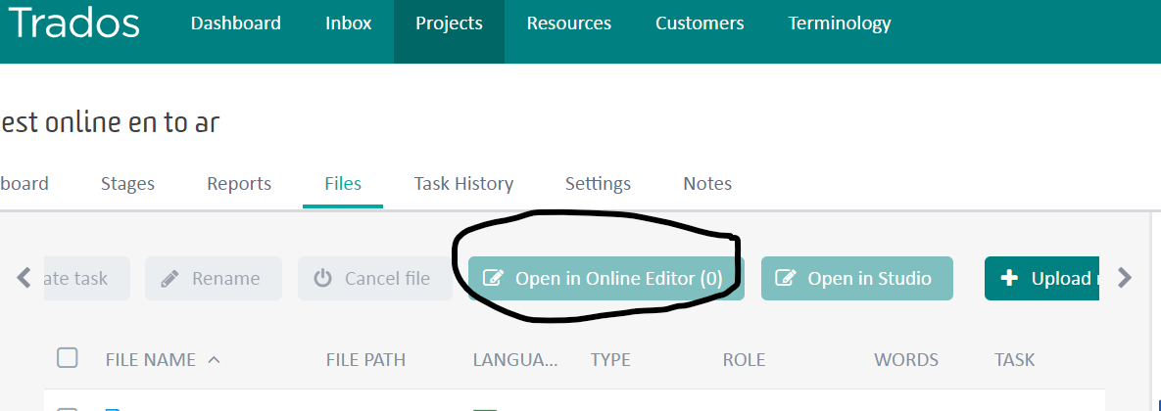Click the Cancel file button
The height and width of the screenshot is (411, 1161).
pyautogui.click(x=374, y=279)
